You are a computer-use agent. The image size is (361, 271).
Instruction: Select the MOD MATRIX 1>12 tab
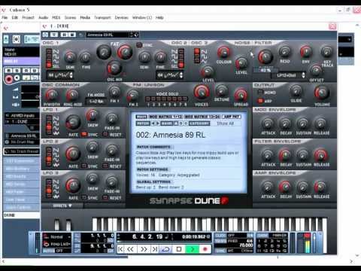click(165, 117)
